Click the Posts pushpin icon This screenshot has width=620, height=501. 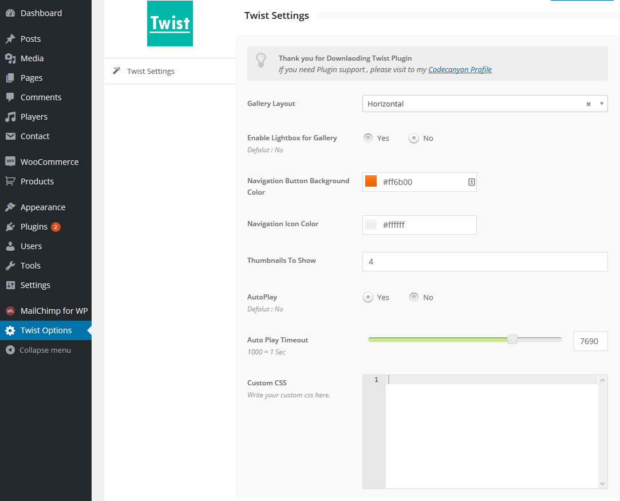click(10, 39)
